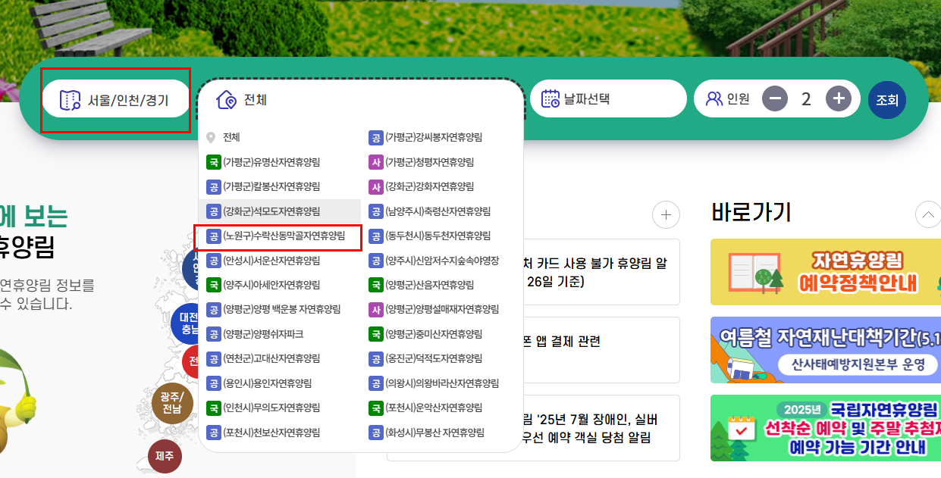Open the '25년 7월 장애인 우선 예약 notice
This screenshot has height=478, width=941.
pos(601,428)
